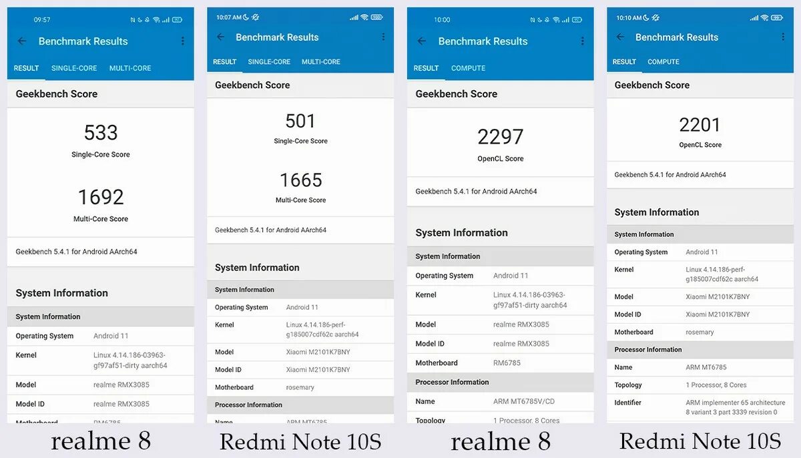Tap moon icon beside 10:10 AM clock

point(647,17)
